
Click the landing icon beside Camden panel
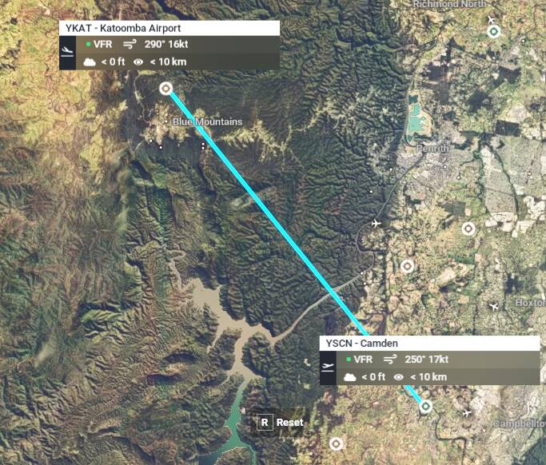coord(328,368)
